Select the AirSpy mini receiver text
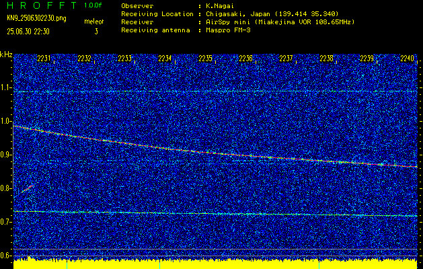The height and width of the screenshot is (269, 423). pyautogui.click(x=280, y=22)
